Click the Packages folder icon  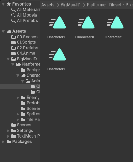coord(9,142)
